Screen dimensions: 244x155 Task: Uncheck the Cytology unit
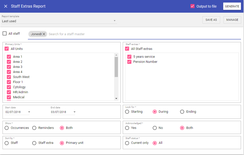point(9,87)
